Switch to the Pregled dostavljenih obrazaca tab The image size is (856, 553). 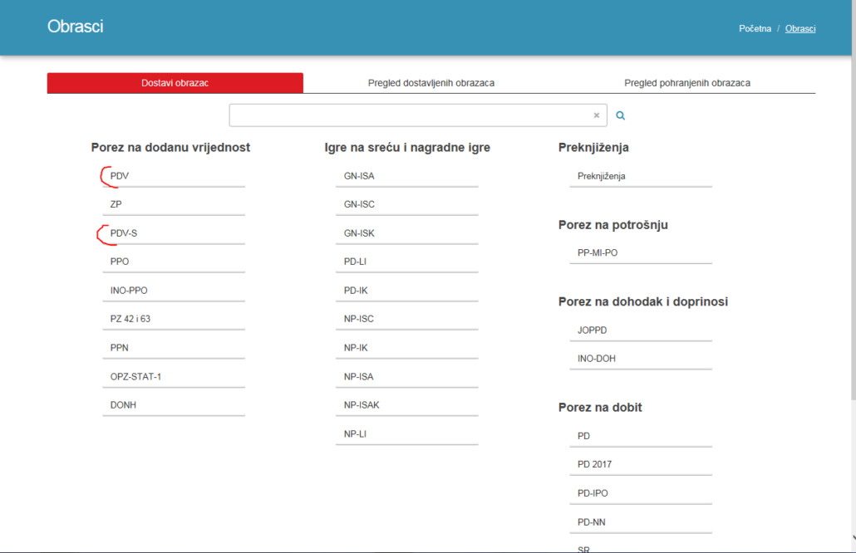pos(430,83)
